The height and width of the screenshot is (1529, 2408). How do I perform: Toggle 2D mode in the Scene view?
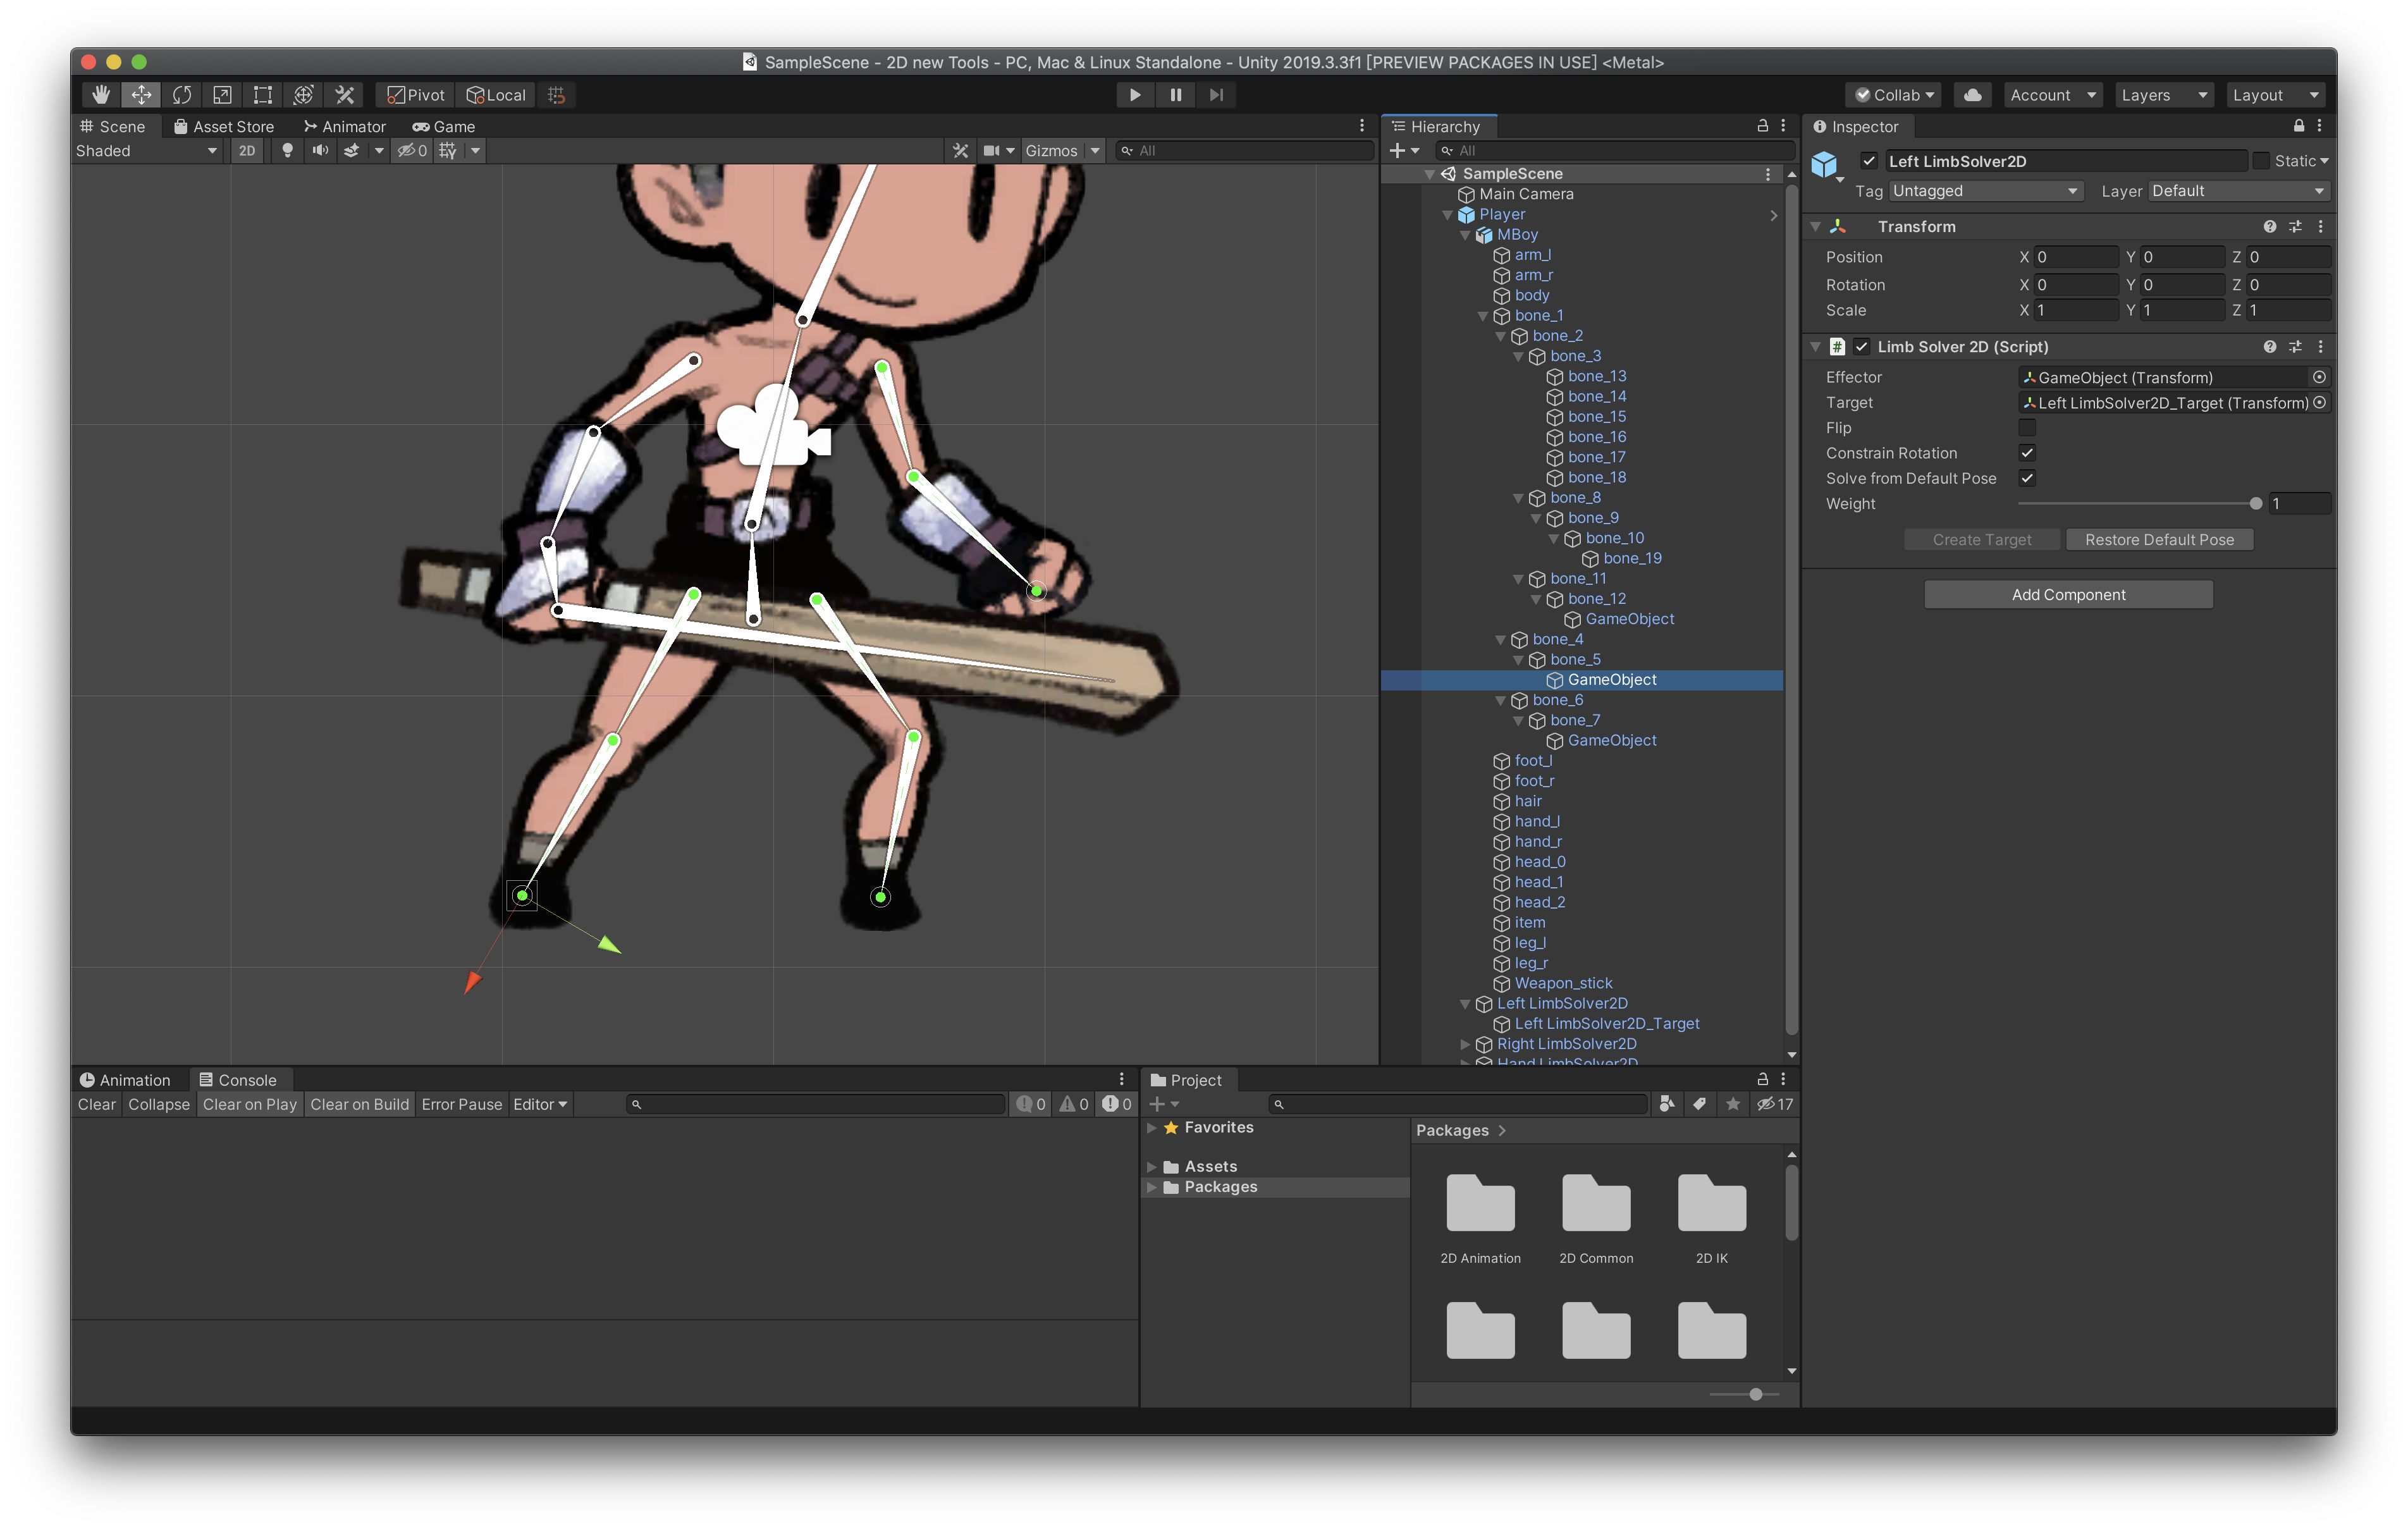coord(247,150)
